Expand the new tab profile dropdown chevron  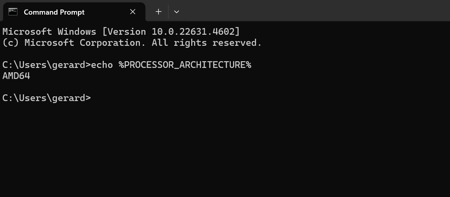(177, 12)
